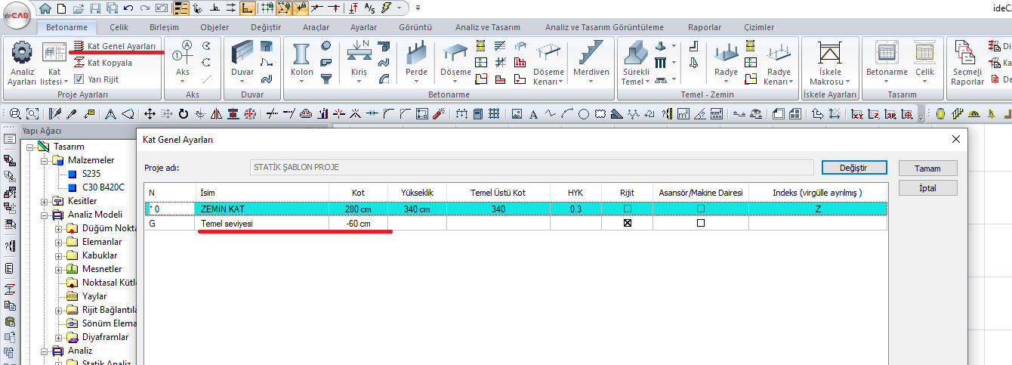Click the Kolon tool icon

[x=301, y=54]
